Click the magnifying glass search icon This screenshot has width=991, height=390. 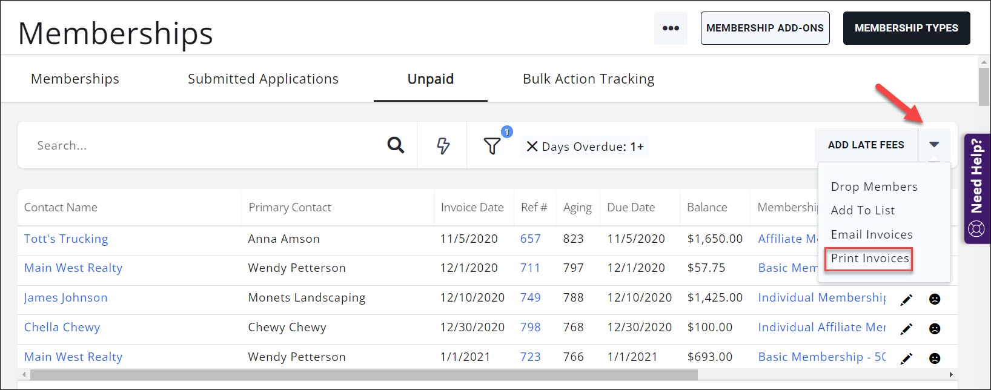click(x=396, y=145)
